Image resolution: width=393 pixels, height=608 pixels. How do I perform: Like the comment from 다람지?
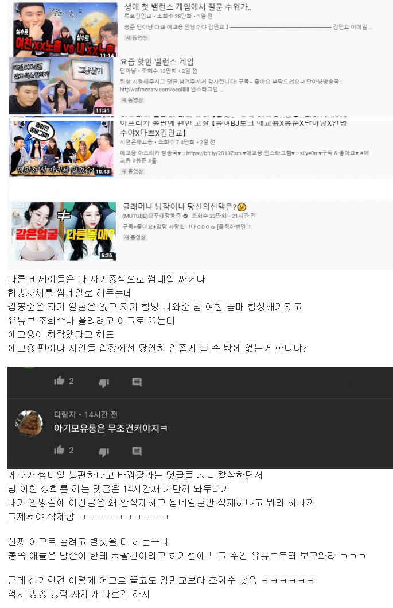tap(59, 450)
